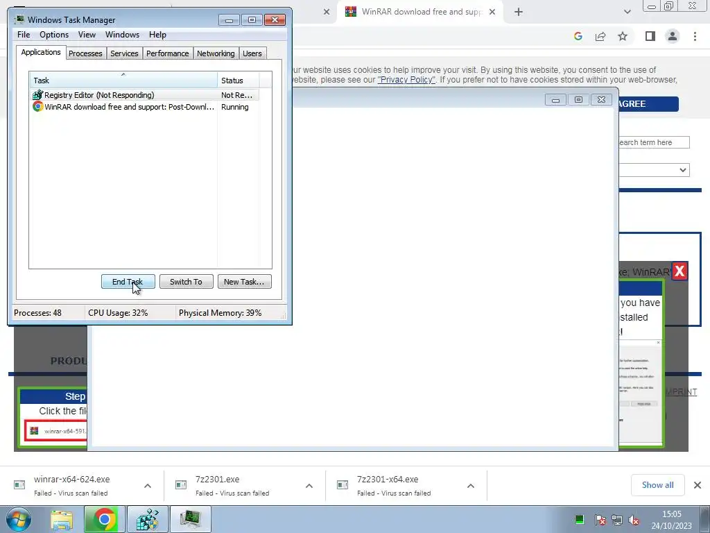Open the Networking tab
The height and width of the screenshot is (533, 710).
click(x=216, y=53)
